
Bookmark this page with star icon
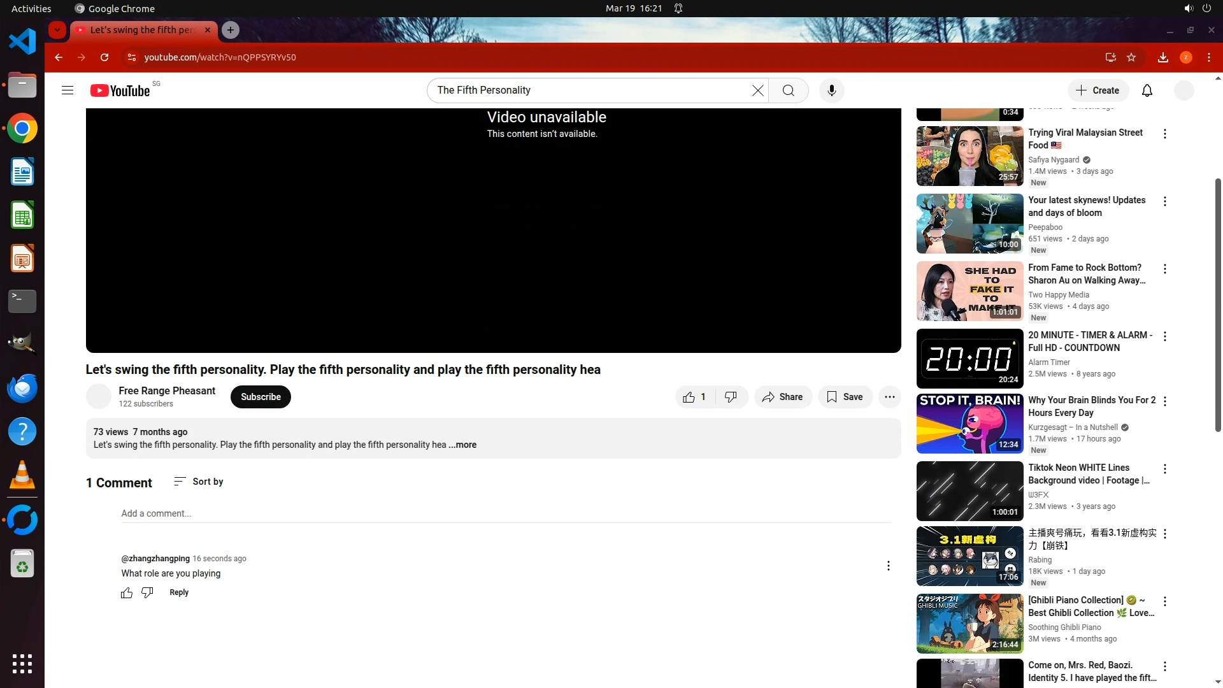pos(1131,57)
